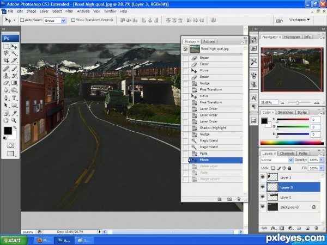
Task: Open the Filter menu
Action: (69, 11)
